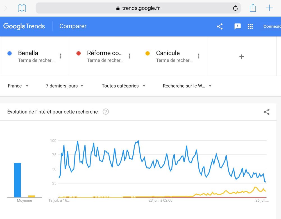Viewport: 281px width, 219px height.
Task: Open options menu for Benalla term
Action: pyautogui.click(x=61, y=56)
